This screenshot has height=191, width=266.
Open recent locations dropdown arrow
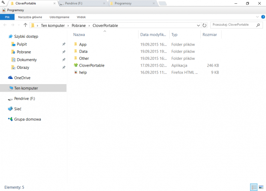(x=19, y=25)
